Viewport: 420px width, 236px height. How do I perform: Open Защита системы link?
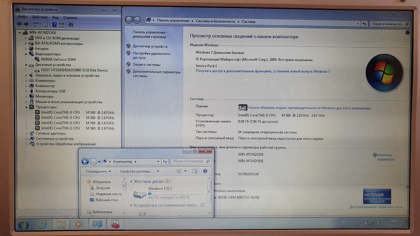coord(147,65)
